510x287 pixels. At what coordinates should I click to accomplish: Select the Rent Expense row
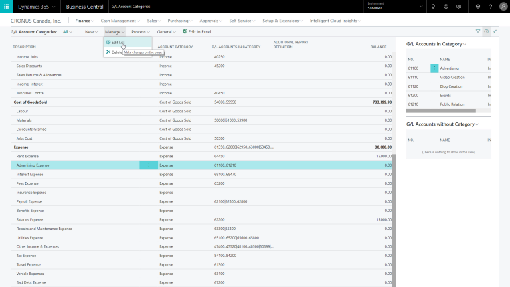coord(202,156)
